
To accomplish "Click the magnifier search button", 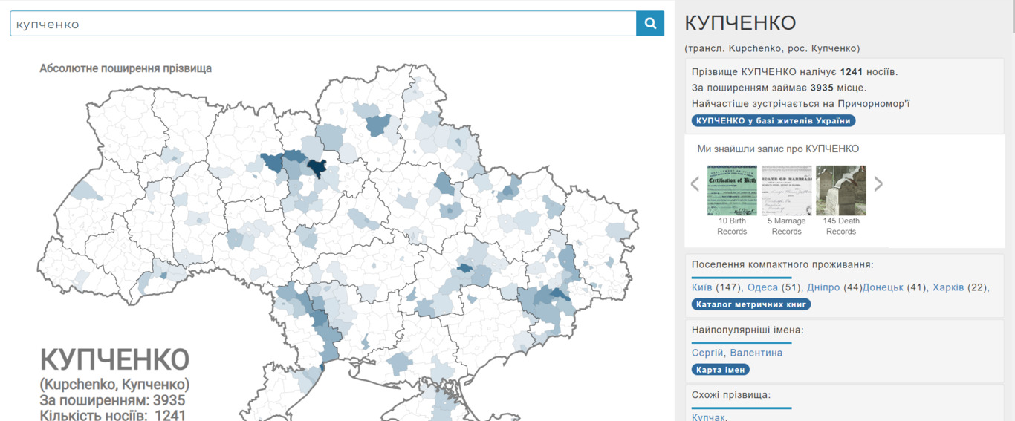I will pos(650,24).
